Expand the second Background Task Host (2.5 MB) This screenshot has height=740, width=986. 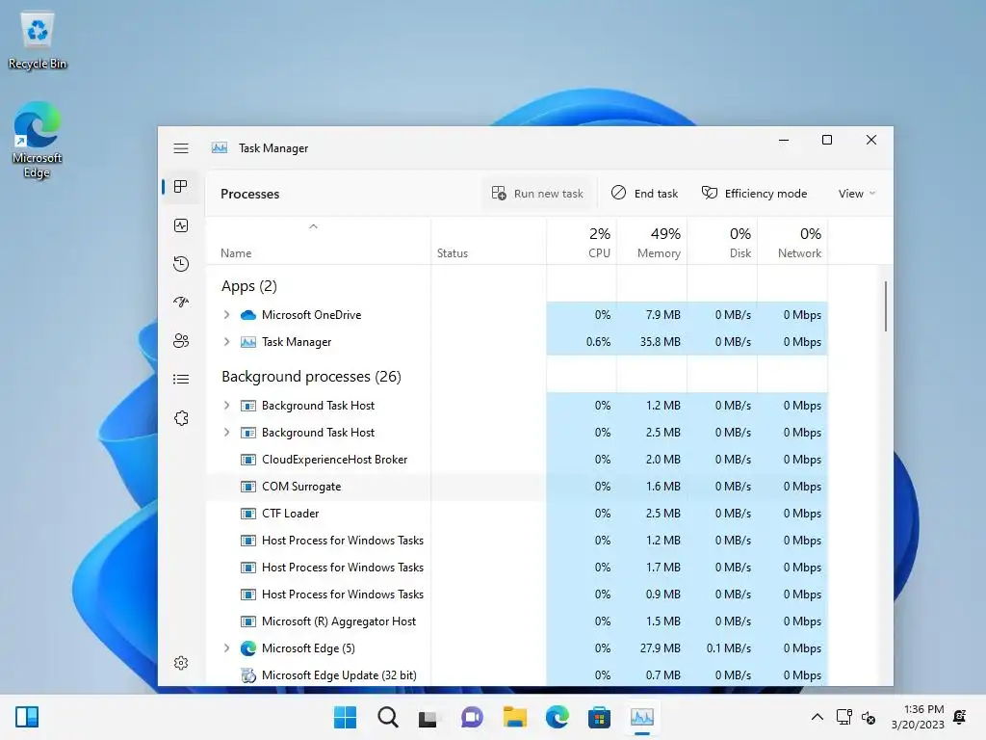point(226,433)
